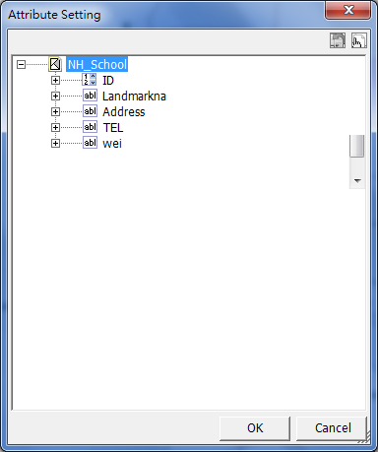The image size is (378, 452).
Task: Click the scrollbar thumb in tree panel
Action: coord(357,146)
